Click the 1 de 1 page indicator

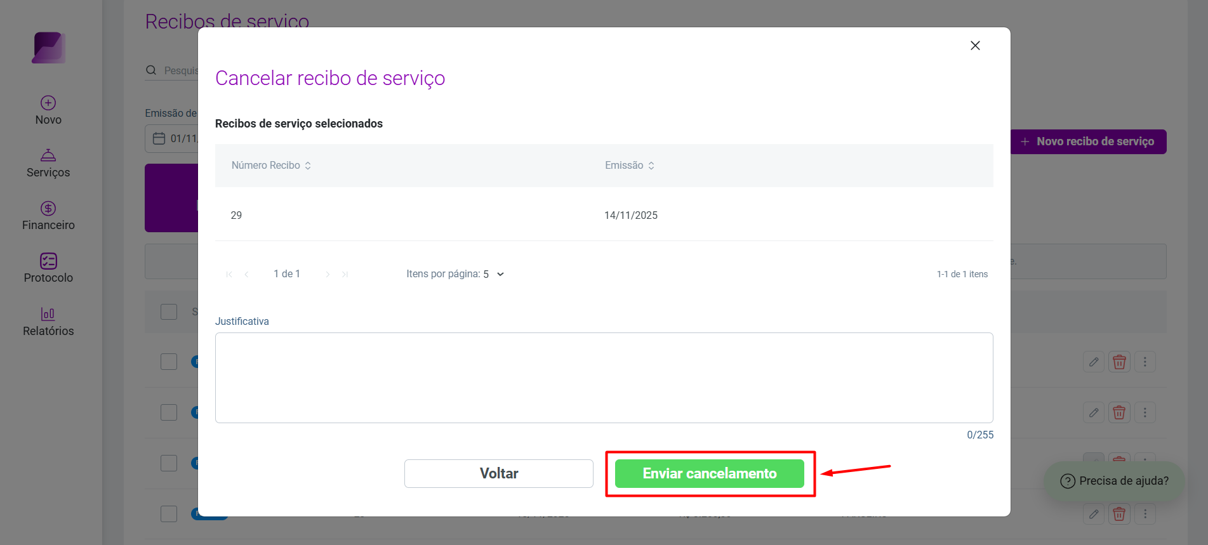pyautogui.click(x=287, y=274)
